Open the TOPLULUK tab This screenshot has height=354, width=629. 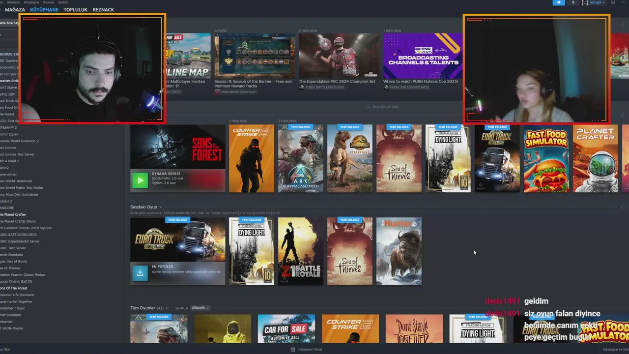click(75, 10)
